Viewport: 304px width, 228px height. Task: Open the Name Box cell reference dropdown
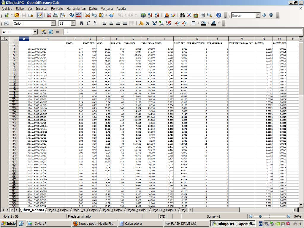[x=35, y=32]
